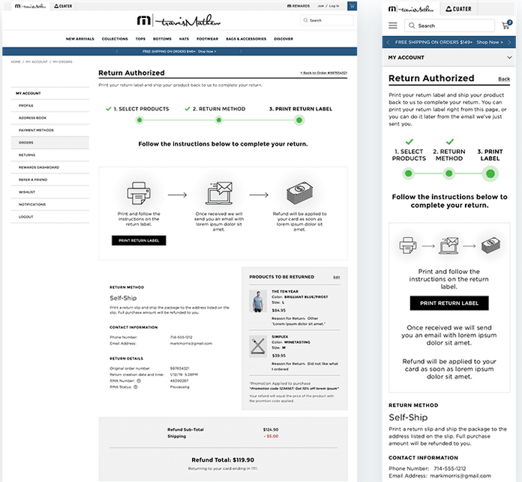
Task: Click the mobile banner next arrow
Action: pos(509,42)
